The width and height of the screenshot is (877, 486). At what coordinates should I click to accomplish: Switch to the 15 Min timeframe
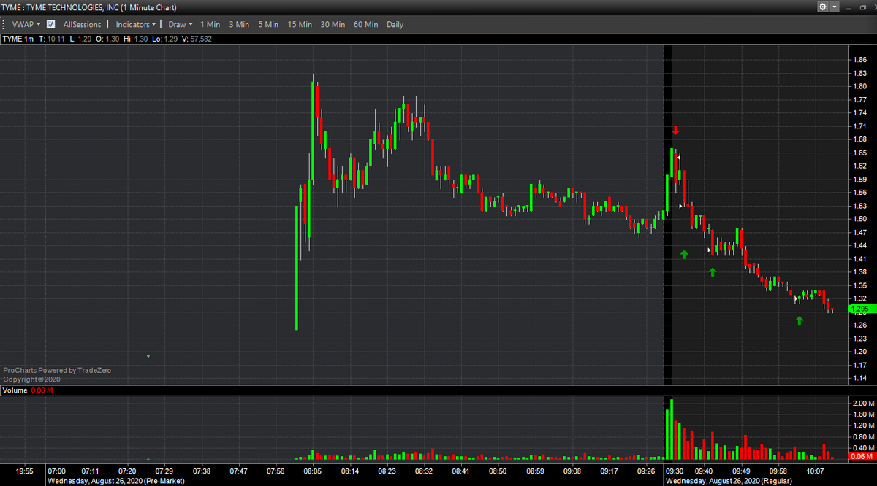[300, 24]
